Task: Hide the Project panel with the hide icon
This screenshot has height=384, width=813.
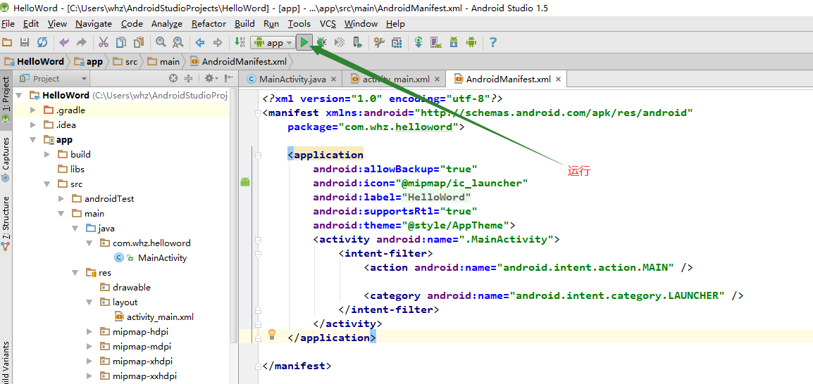Action: (x=229, y=79)
